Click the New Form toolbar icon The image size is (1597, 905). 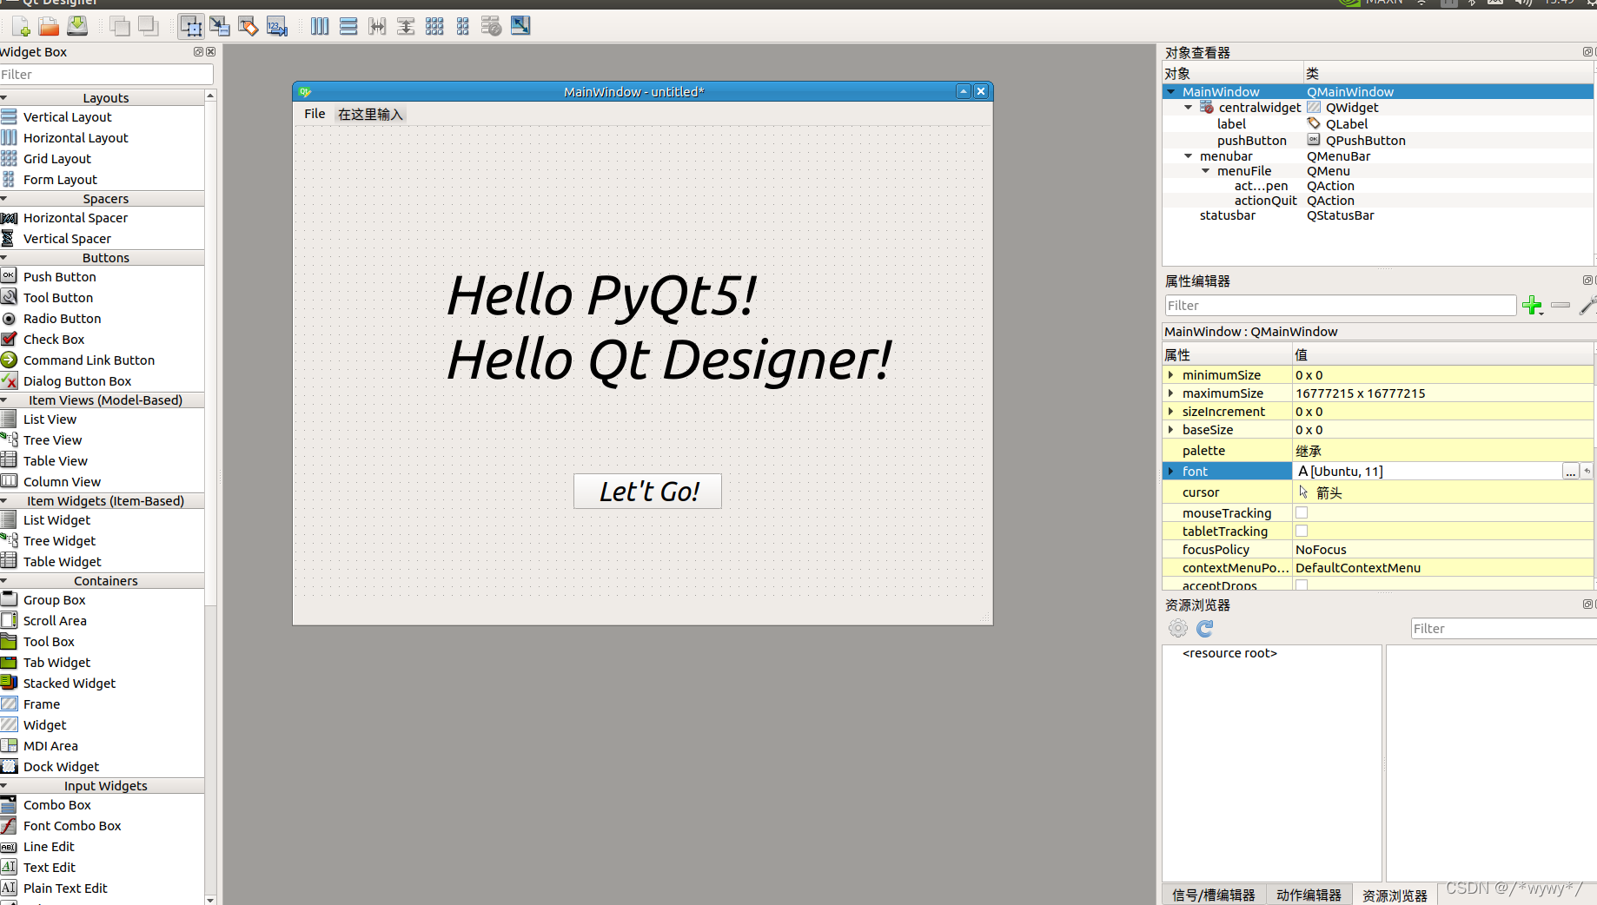click(x=19, y=26)
